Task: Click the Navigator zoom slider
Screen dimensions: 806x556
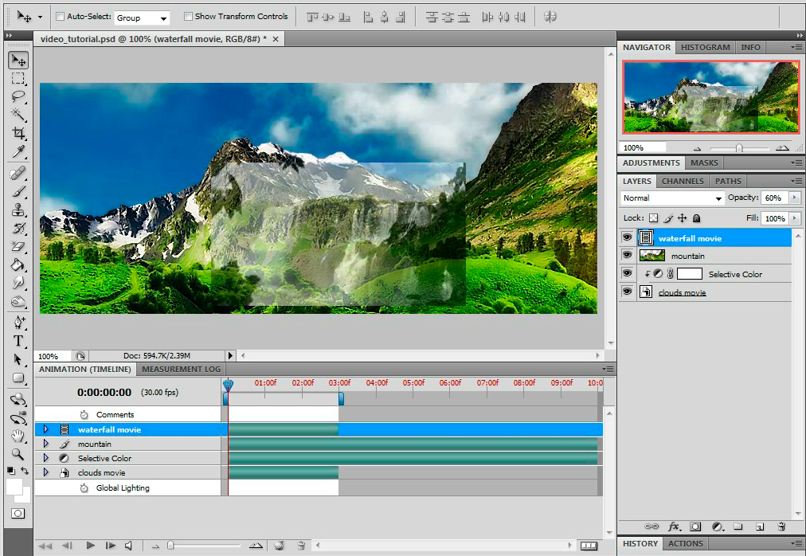Action: [x=739, y=148]
